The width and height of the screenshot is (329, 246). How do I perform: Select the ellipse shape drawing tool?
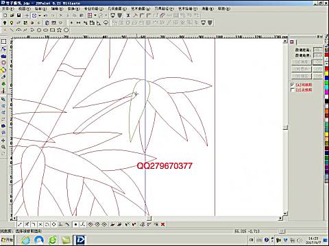click(46, 30)
